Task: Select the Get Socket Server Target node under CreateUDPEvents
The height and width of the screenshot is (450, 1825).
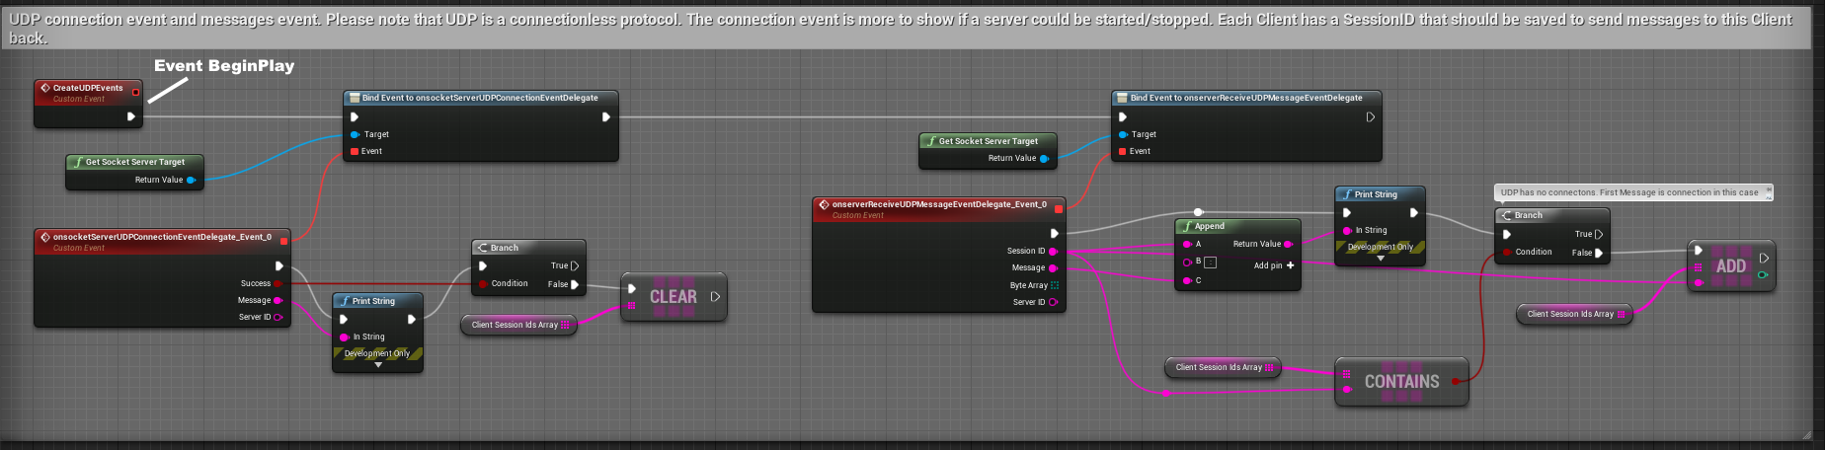Action: [x=134, y=162]
